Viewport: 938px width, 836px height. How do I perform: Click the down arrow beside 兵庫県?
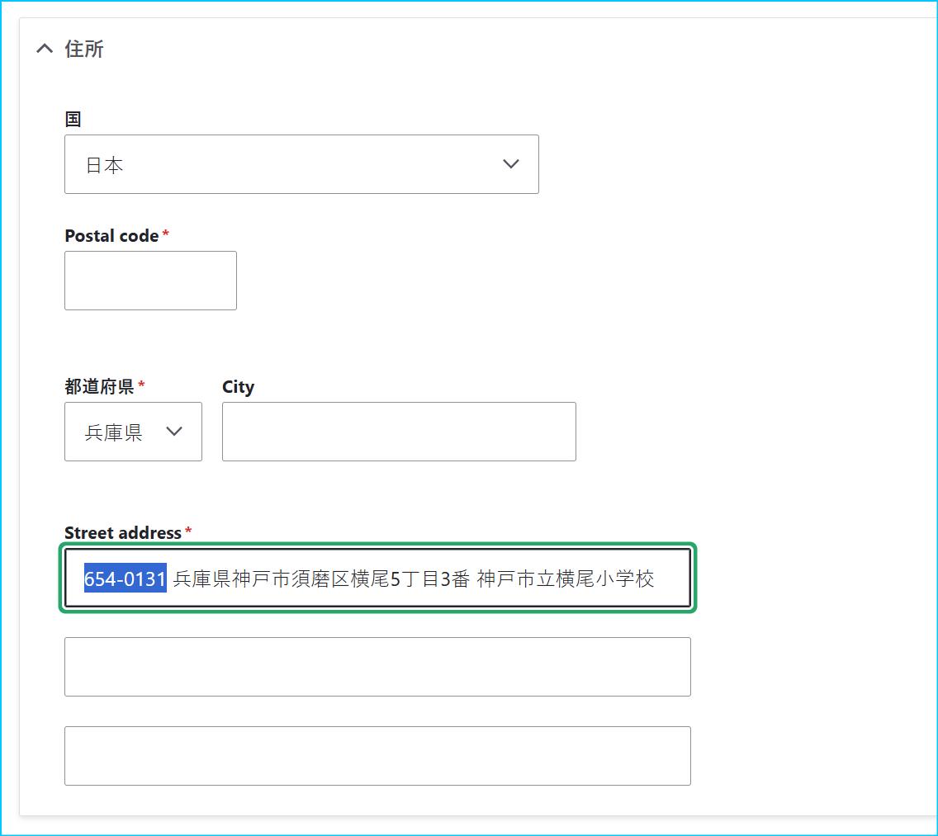(174, 432)
